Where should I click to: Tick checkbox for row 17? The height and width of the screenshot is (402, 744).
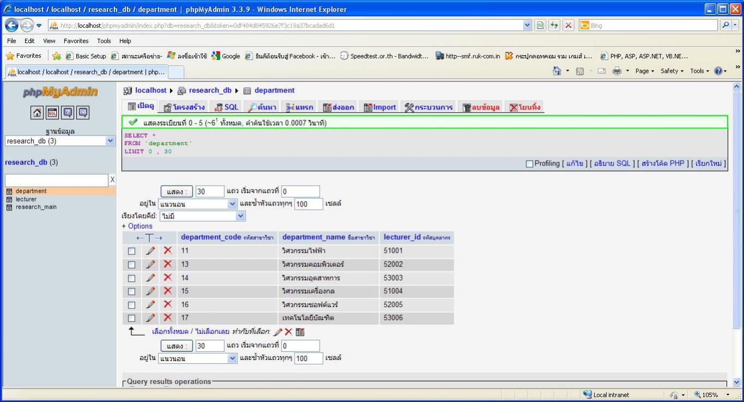click(131, 318)
